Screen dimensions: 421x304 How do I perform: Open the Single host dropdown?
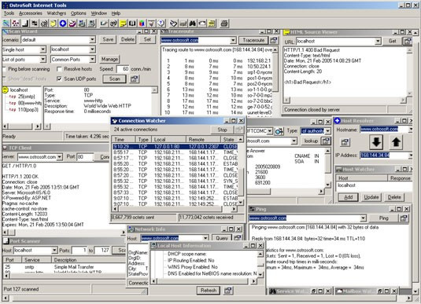(x=43, y=49)
